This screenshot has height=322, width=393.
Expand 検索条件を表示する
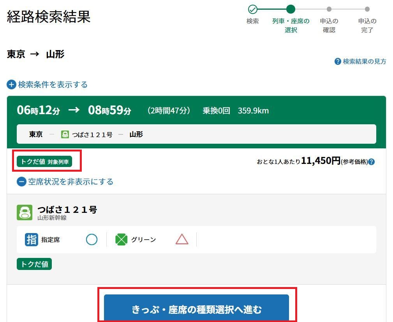tap(47, 85)
